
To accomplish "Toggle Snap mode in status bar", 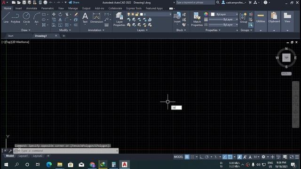I will click(x=192, y=157).
